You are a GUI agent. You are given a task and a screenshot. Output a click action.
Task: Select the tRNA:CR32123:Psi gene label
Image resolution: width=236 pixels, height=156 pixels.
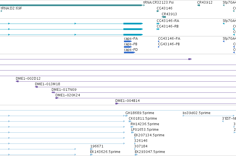[158, 2]
